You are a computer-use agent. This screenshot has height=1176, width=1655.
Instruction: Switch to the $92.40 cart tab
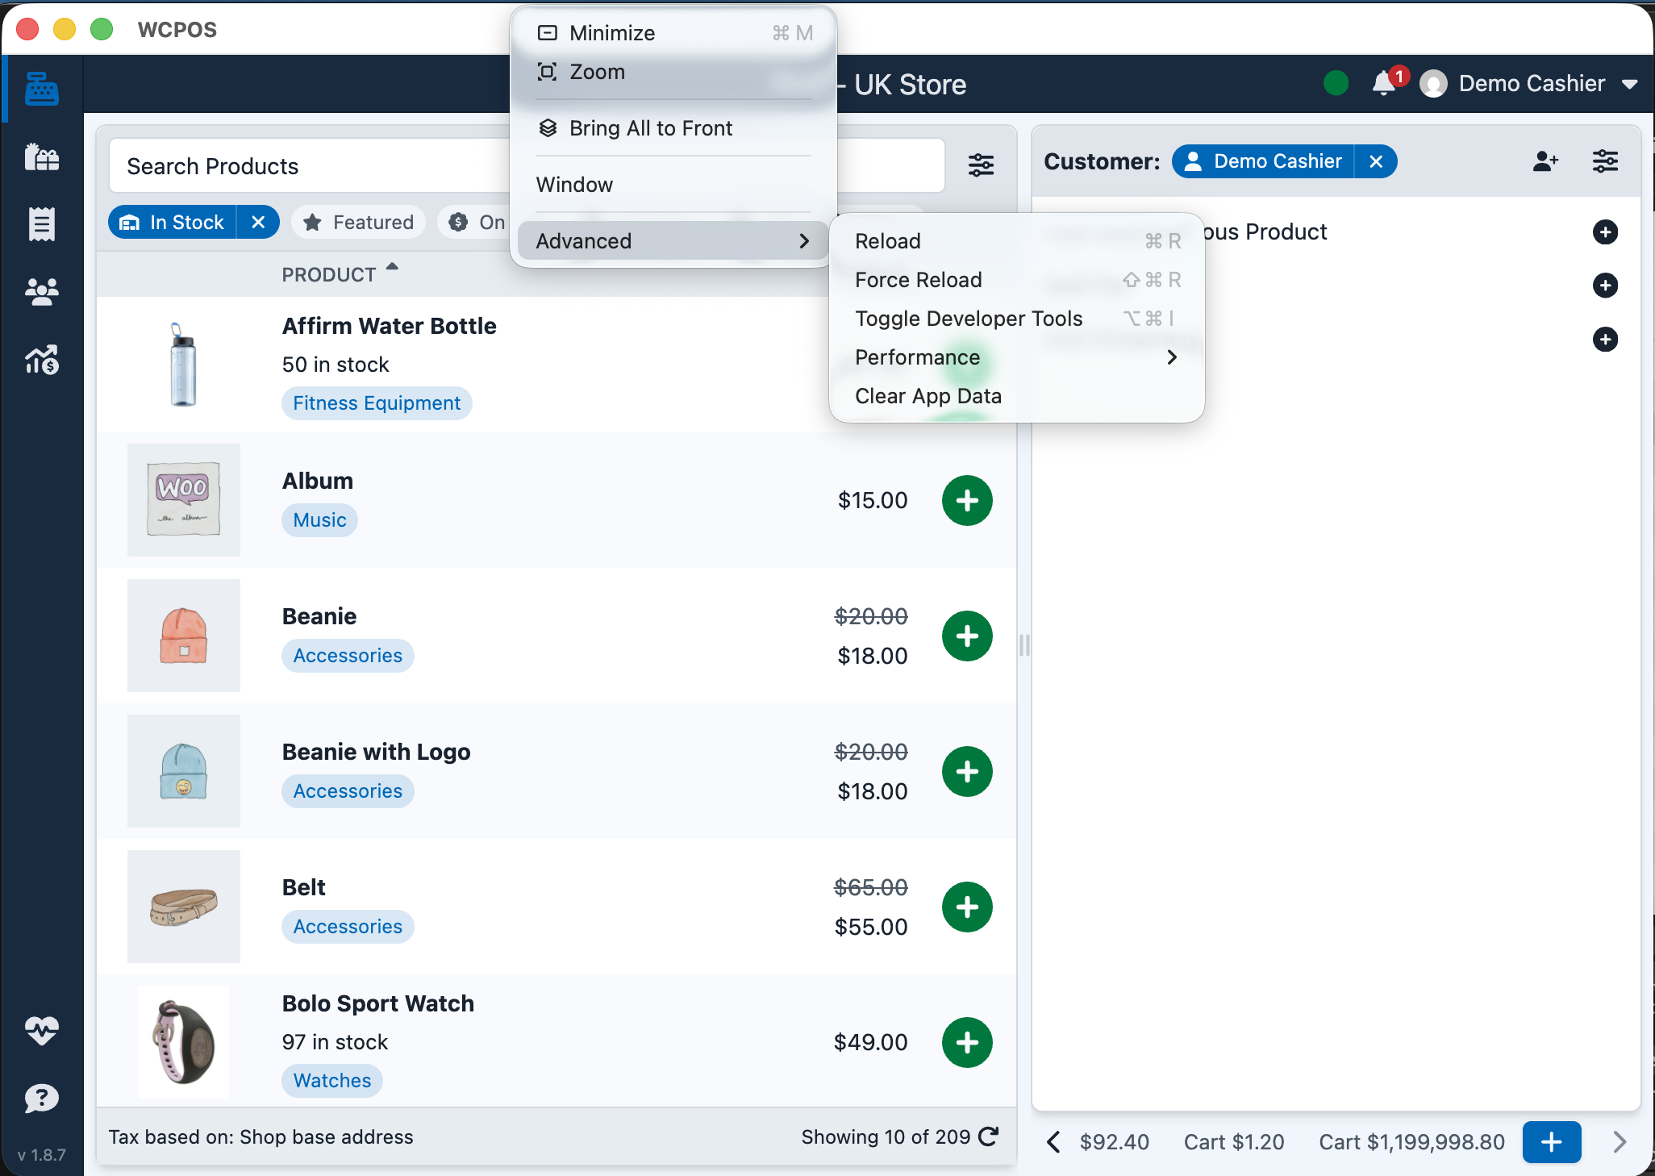1115,1141
